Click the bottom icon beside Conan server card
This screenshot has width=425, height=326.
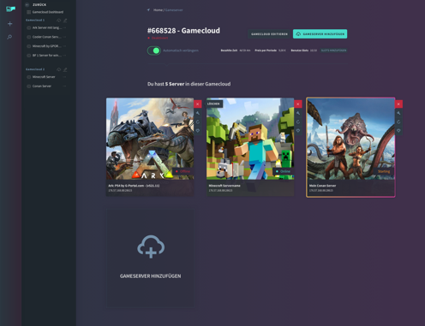coord(398,131)
